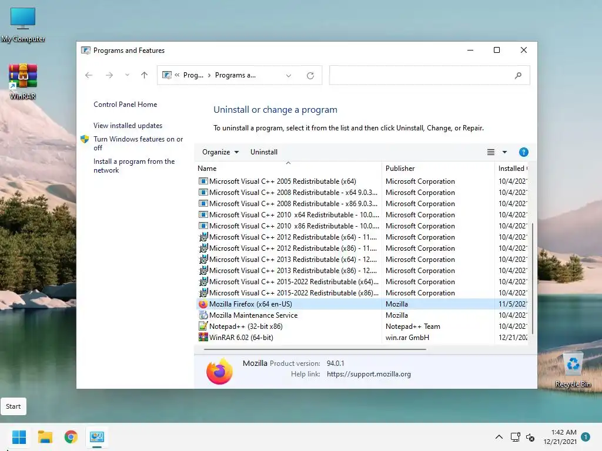Open the network status tray icon
This screenshot has height=451, width=602.
coord(515,437)
